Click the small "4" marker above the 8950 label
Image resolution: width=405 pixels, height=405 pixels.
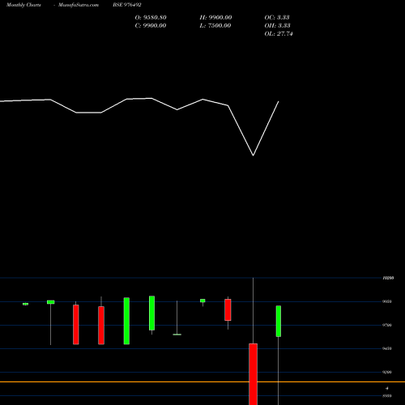pyautogui.click(x=387, y=388)
